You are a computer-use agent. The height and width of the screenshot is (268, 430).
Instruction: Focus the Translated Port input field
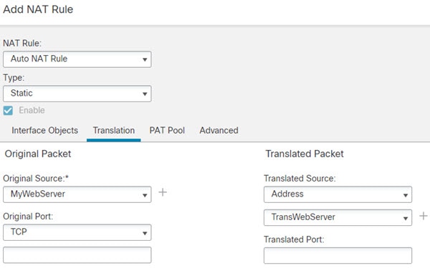[338, 255]
